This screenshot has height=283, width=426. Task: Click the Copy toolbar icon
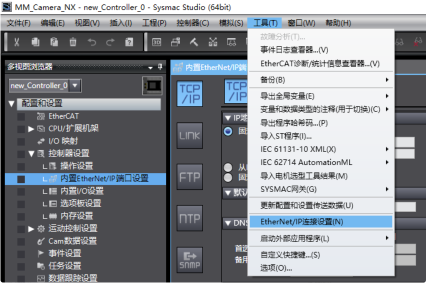click(x=35, y=42)
